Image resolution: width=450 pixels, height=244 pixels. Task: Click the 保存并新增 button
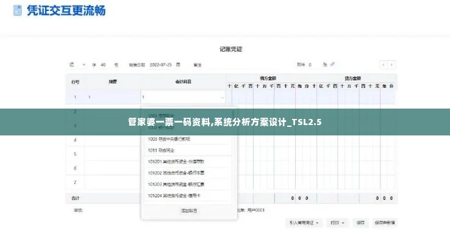click(385, 223)
